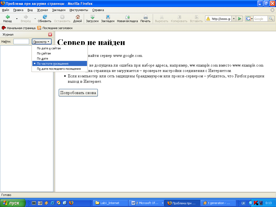Click Kaspersky tray icon
276x207 pixels.
pyautogui.click(x=256, y=203)
